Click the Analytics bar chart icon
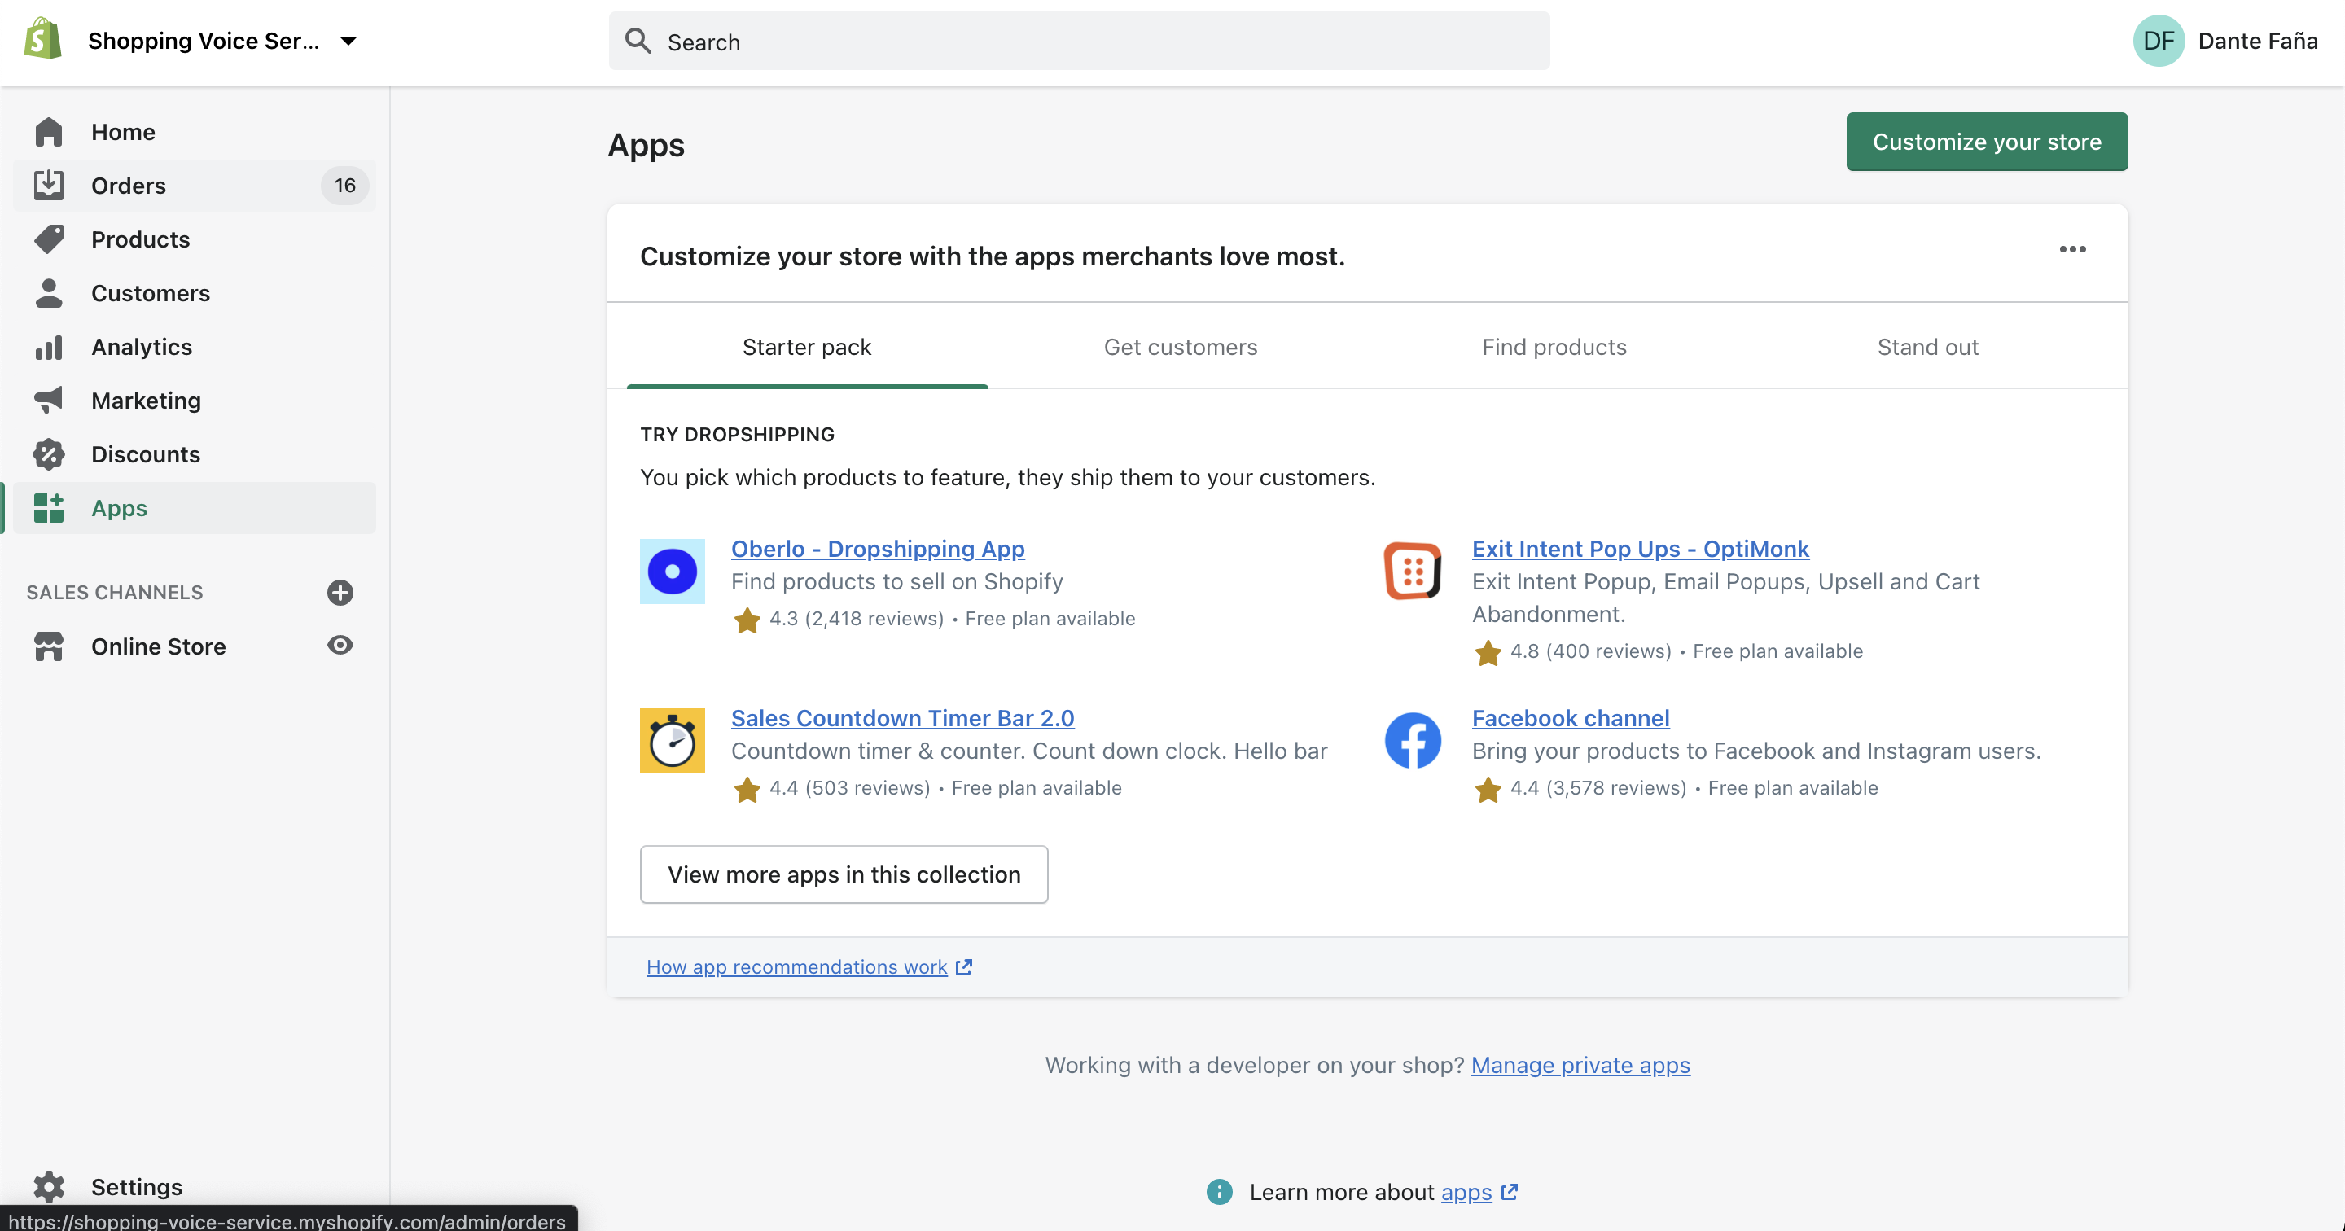This screenshot has width=2345, height=1231. (x=49, y=347)
